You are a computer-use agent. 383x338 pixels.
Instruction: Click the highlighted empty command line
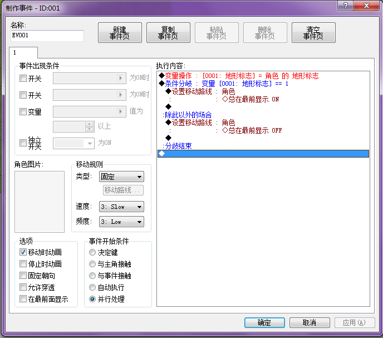[x=263, y=154]
